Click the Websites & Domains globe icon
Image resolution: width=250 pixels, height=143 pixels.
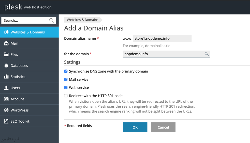6,32
